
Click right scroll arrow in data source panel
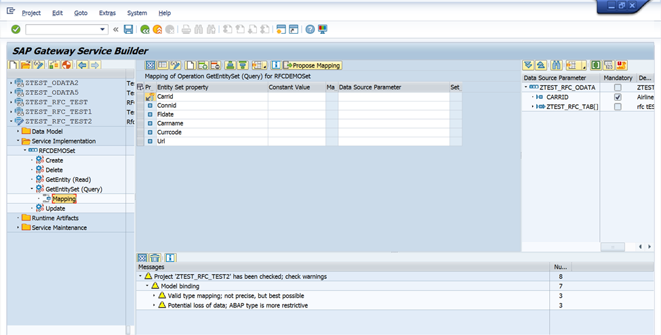(650, 246)
